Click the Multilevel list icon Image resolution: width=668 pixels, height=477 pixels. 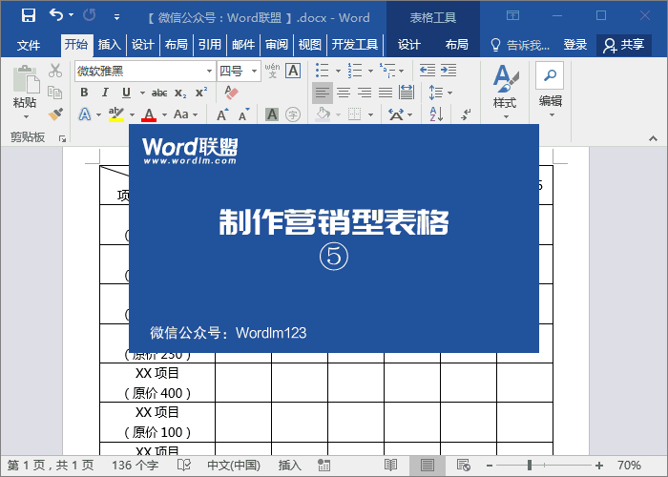[387, 71]
